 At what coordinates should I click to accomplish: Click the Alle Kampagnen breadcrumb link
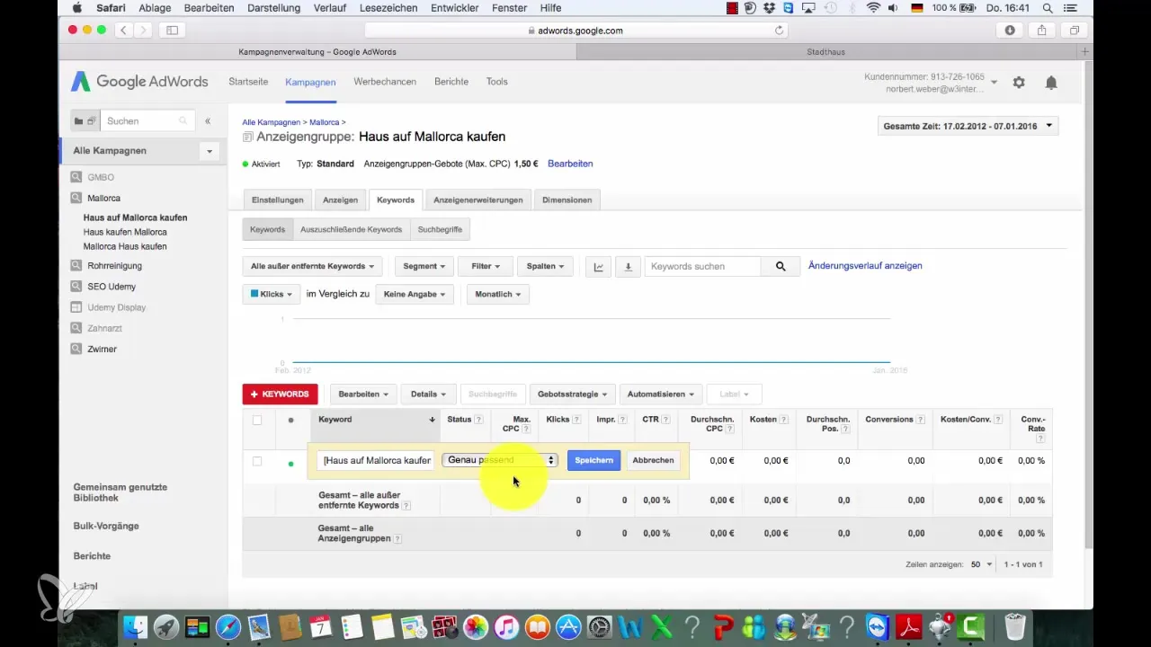(x=271, y=121)
